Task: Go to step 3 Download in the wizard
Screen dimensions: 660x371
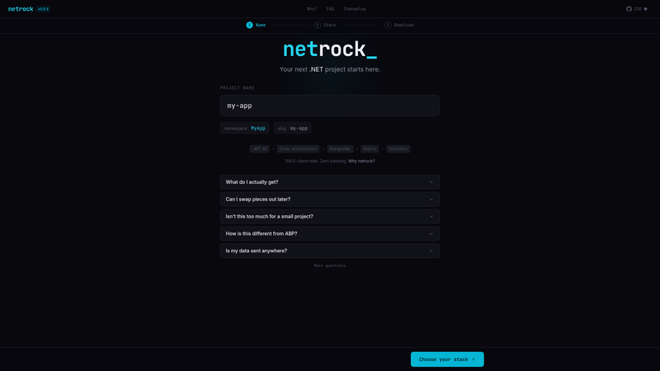Action: coord(399,26)
